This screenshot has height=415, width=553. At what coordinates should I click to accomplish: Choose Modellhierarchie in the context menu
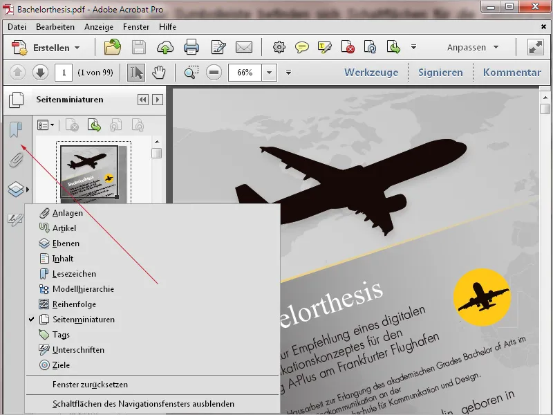tap(153, 289)
